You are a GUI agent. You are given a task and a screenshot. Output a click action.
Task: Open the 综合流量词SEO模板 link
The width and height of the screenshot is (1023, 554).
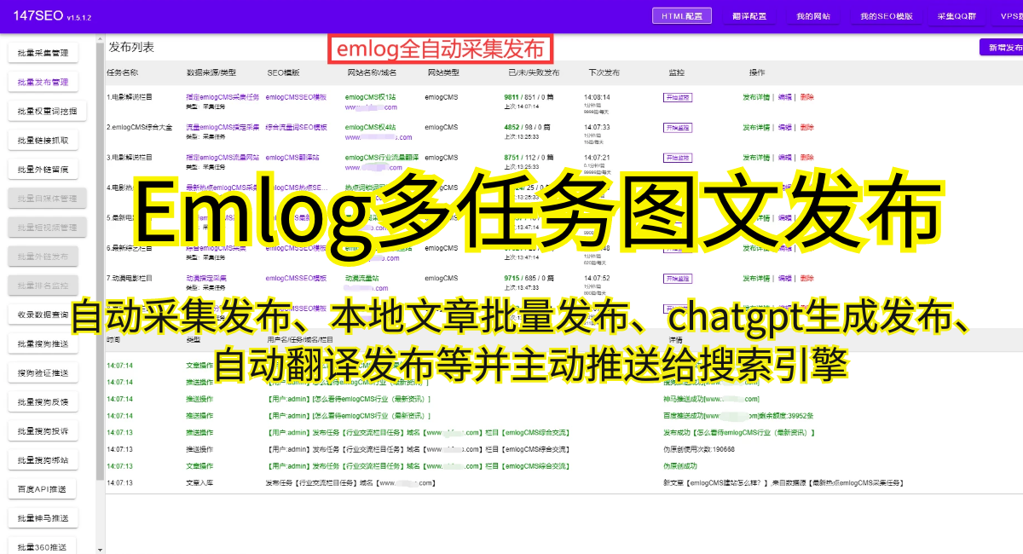click(297, 127)
